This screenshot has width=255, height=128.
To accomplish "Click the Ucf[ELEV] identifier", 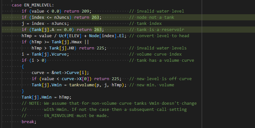I will [70, 36].
